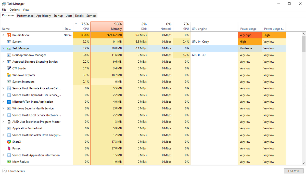
Task: Click the scrollbar down arrow
Action: point(304,163)
